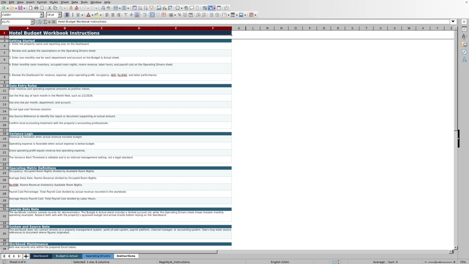Screen dimensions: 469x264
Task: Open sidebar Navigator compass icon
Action: click(x=464, y=52)
